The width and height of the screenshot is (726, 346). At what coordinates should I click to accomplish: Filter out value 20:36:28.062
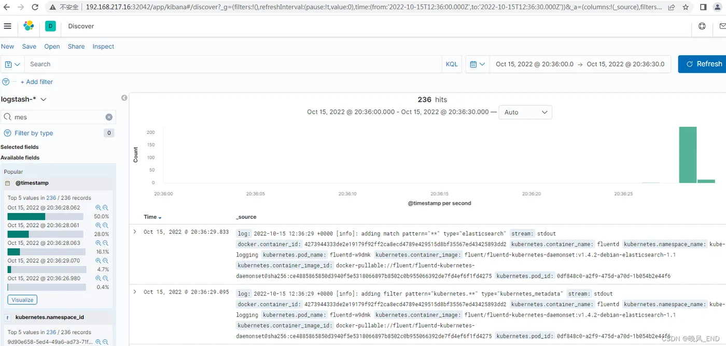tap(106, 208)
